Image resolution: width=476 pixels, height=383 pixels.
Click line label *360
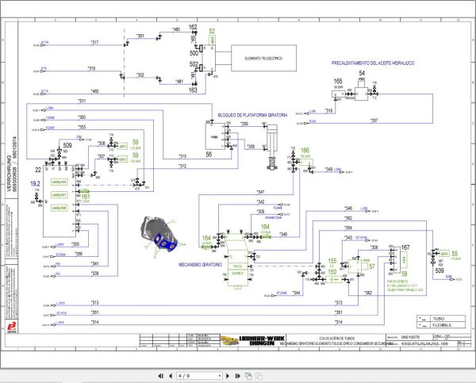coord(82,117)
